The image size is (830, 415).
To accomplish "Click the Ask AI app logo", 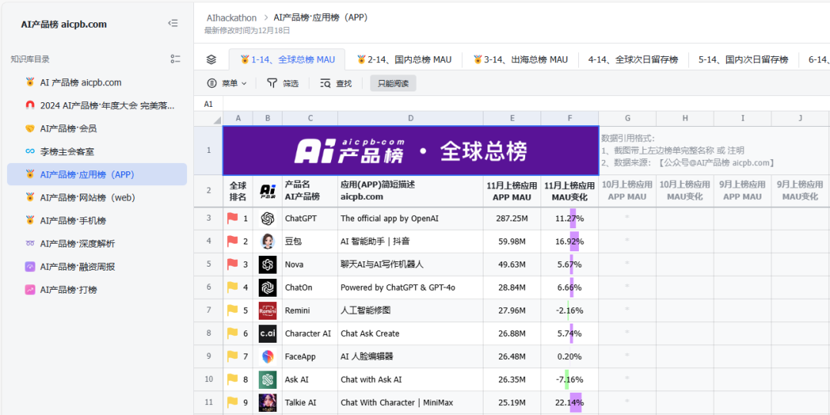I will [267, 380].
